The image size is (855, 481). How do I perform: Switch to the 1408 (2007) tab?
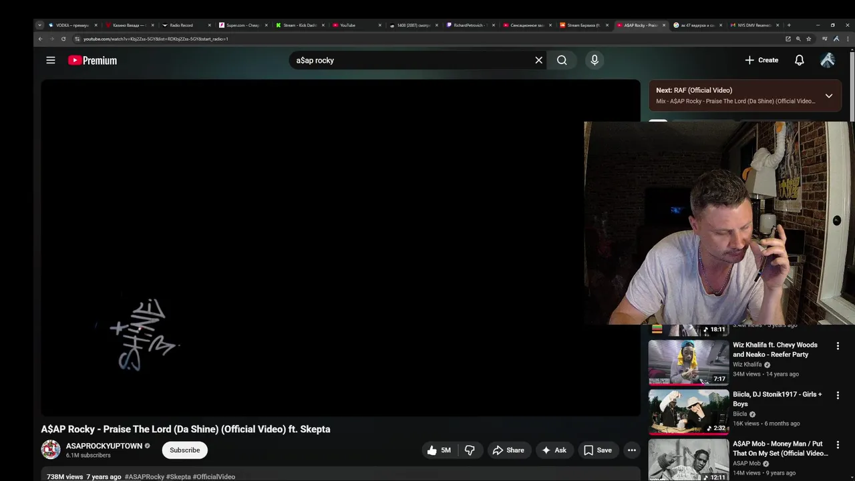click(x=413, y=25)
